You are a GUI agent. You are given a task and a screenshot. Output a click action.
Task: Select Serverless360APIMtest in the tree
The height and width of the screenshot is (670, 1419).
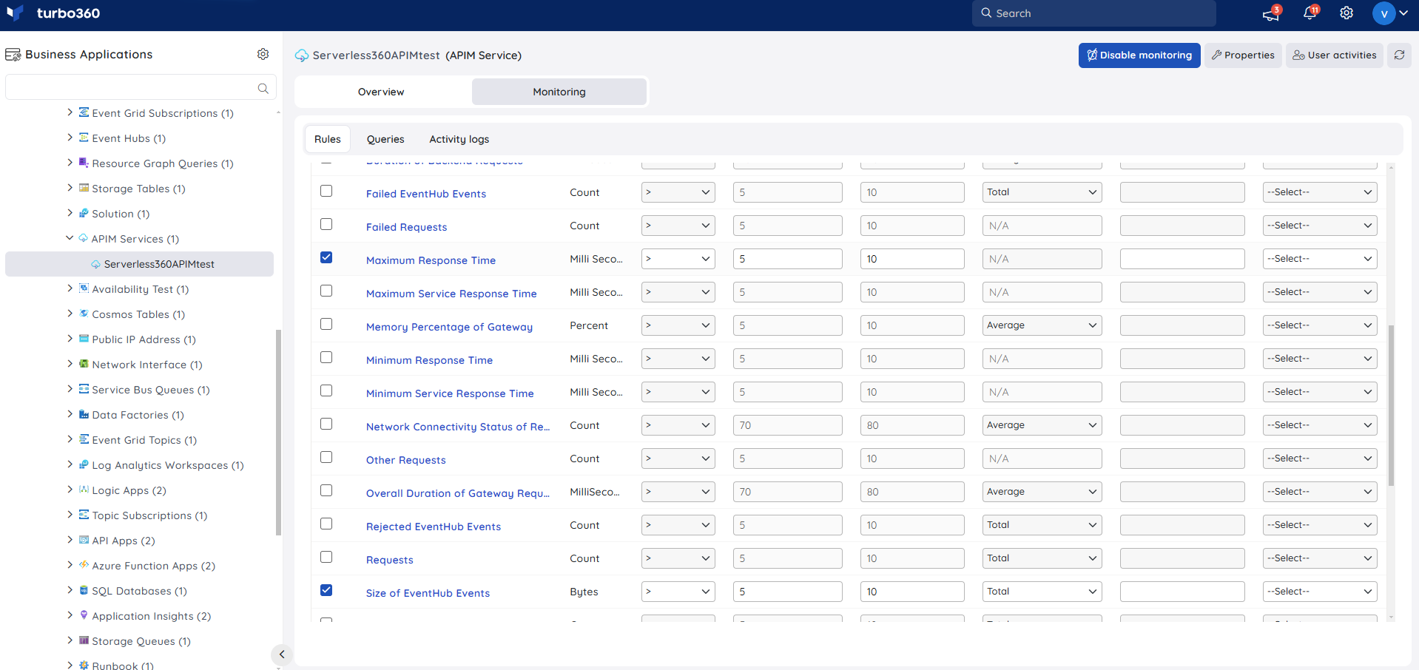click(x=139, y=264)
